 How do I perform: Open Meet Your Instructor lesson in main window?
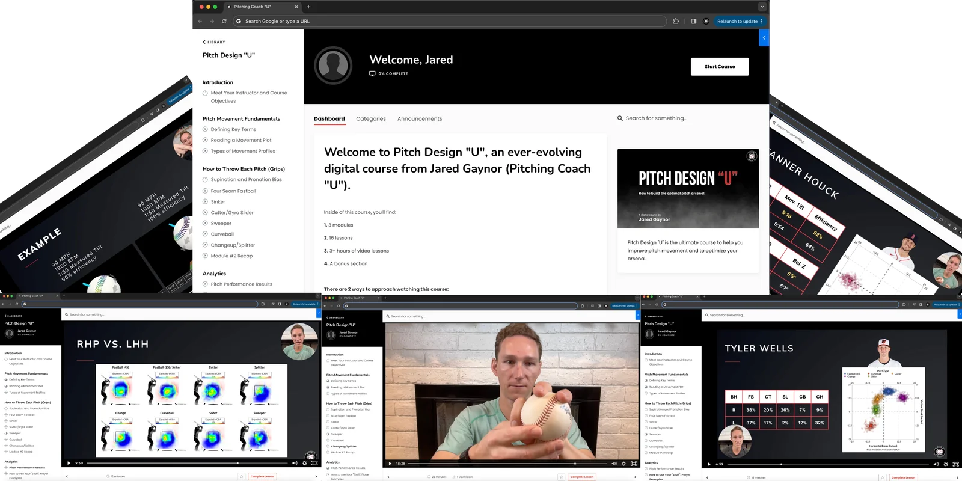point(249,97)
